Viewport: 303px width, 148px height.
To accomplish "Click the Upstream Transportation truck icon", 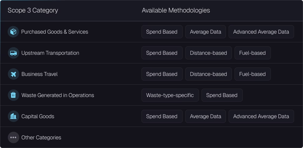I will pos(13,53).
